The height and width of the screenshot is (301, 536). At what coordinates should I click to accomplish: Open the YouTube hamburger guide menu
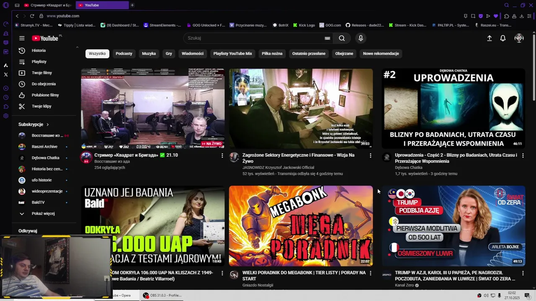click(22, 38)
